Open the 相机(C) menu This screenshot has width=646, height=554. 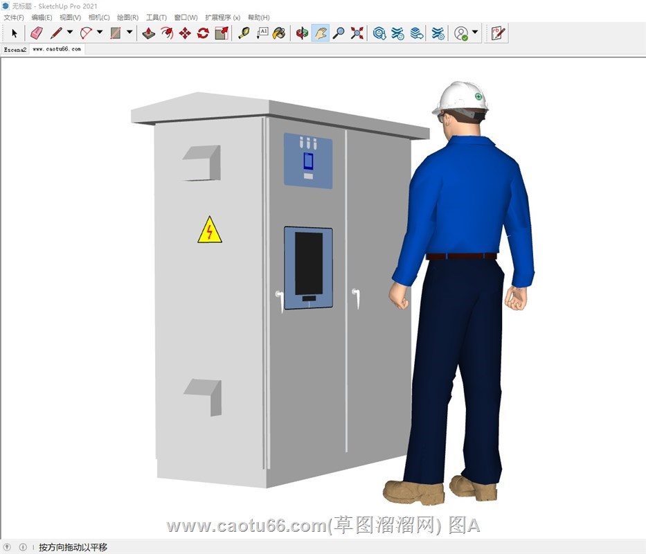99,17
